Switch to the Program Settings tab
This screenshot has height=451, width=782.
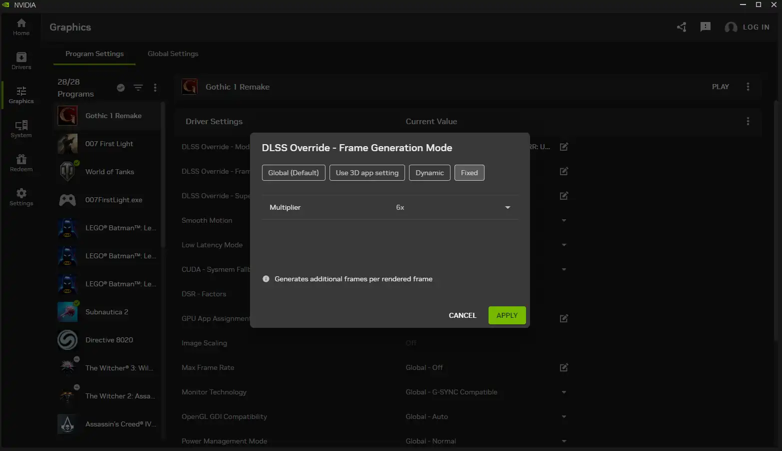[x=94, y=54]
